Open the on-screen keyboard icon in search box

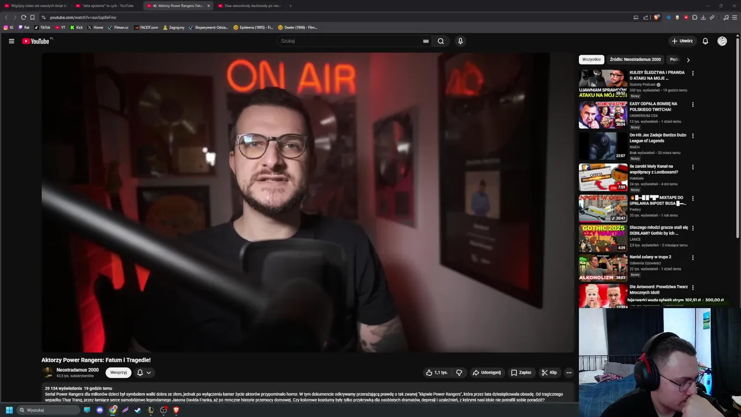tap(425, 41)
